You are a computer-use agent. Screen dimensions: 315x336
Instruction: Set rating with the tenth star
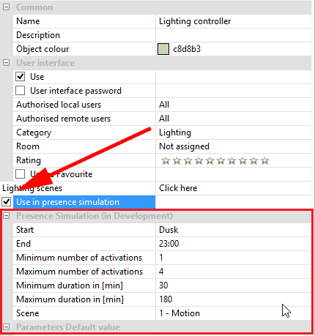(264, 161)
